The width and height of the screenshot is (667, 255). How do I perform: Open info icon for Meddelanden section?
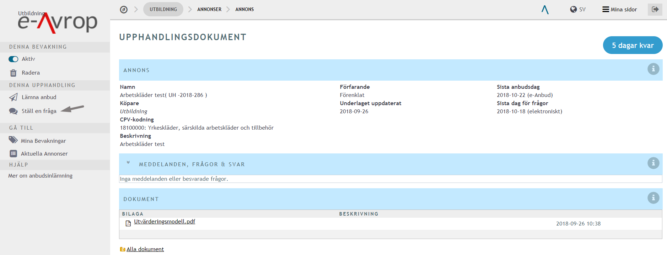pos(653,163)
